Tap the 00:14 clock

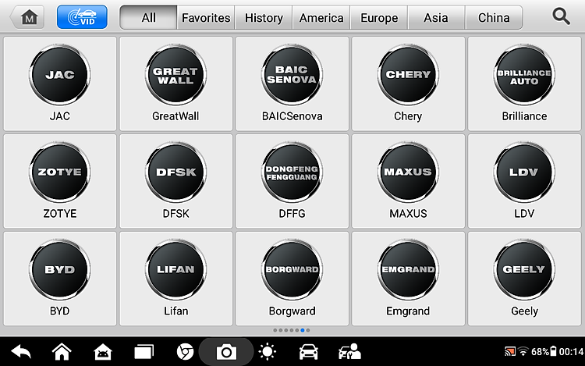pyautogui.click(x=571, y=351)
